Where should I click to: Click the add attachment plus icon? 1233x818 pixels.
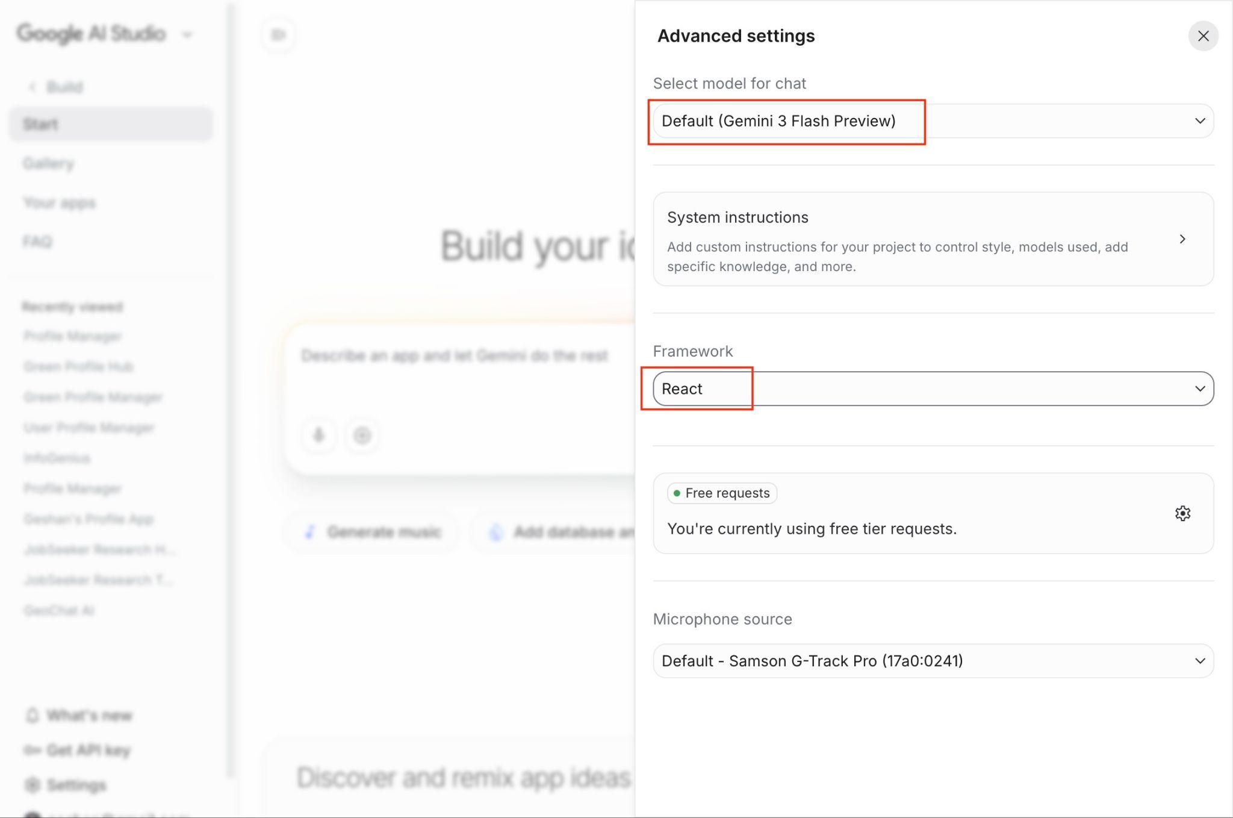(x=362, y=435)
